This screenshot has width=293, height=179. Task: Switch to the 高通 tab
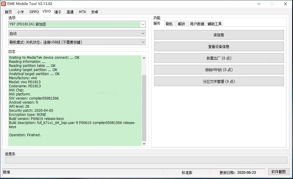[70, 12]
